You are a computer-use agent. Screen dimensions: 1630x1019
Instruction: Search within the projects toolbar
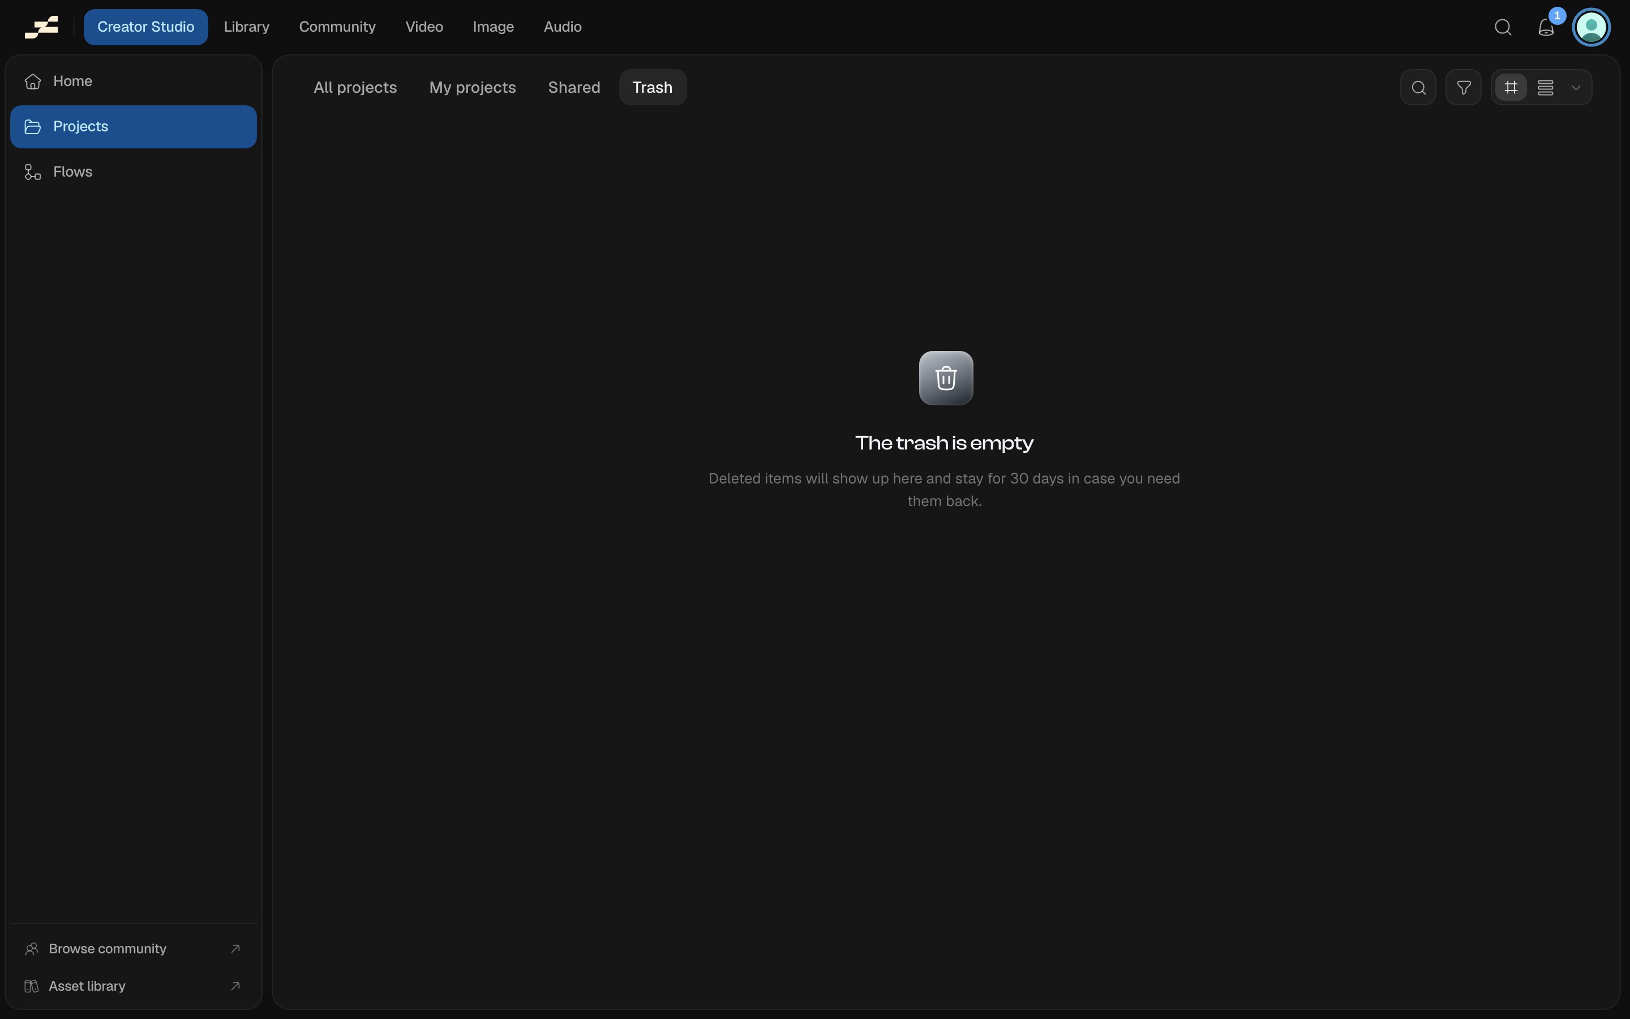pos(1418,88)
